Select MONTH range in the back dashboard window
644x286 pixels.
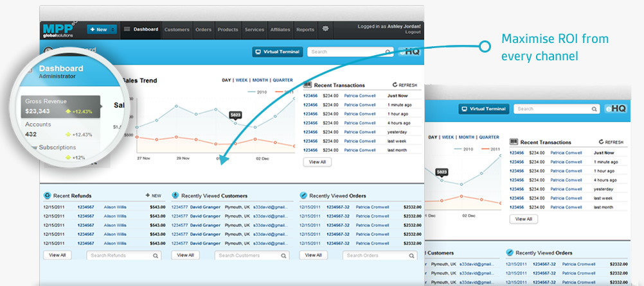point(466,137)
